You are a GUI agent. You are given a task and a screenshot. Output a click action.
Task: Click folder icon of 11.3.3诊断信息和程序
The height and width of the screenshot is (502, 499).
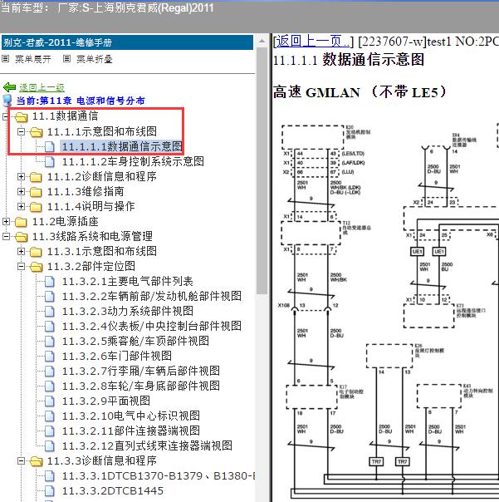[37, 461]
